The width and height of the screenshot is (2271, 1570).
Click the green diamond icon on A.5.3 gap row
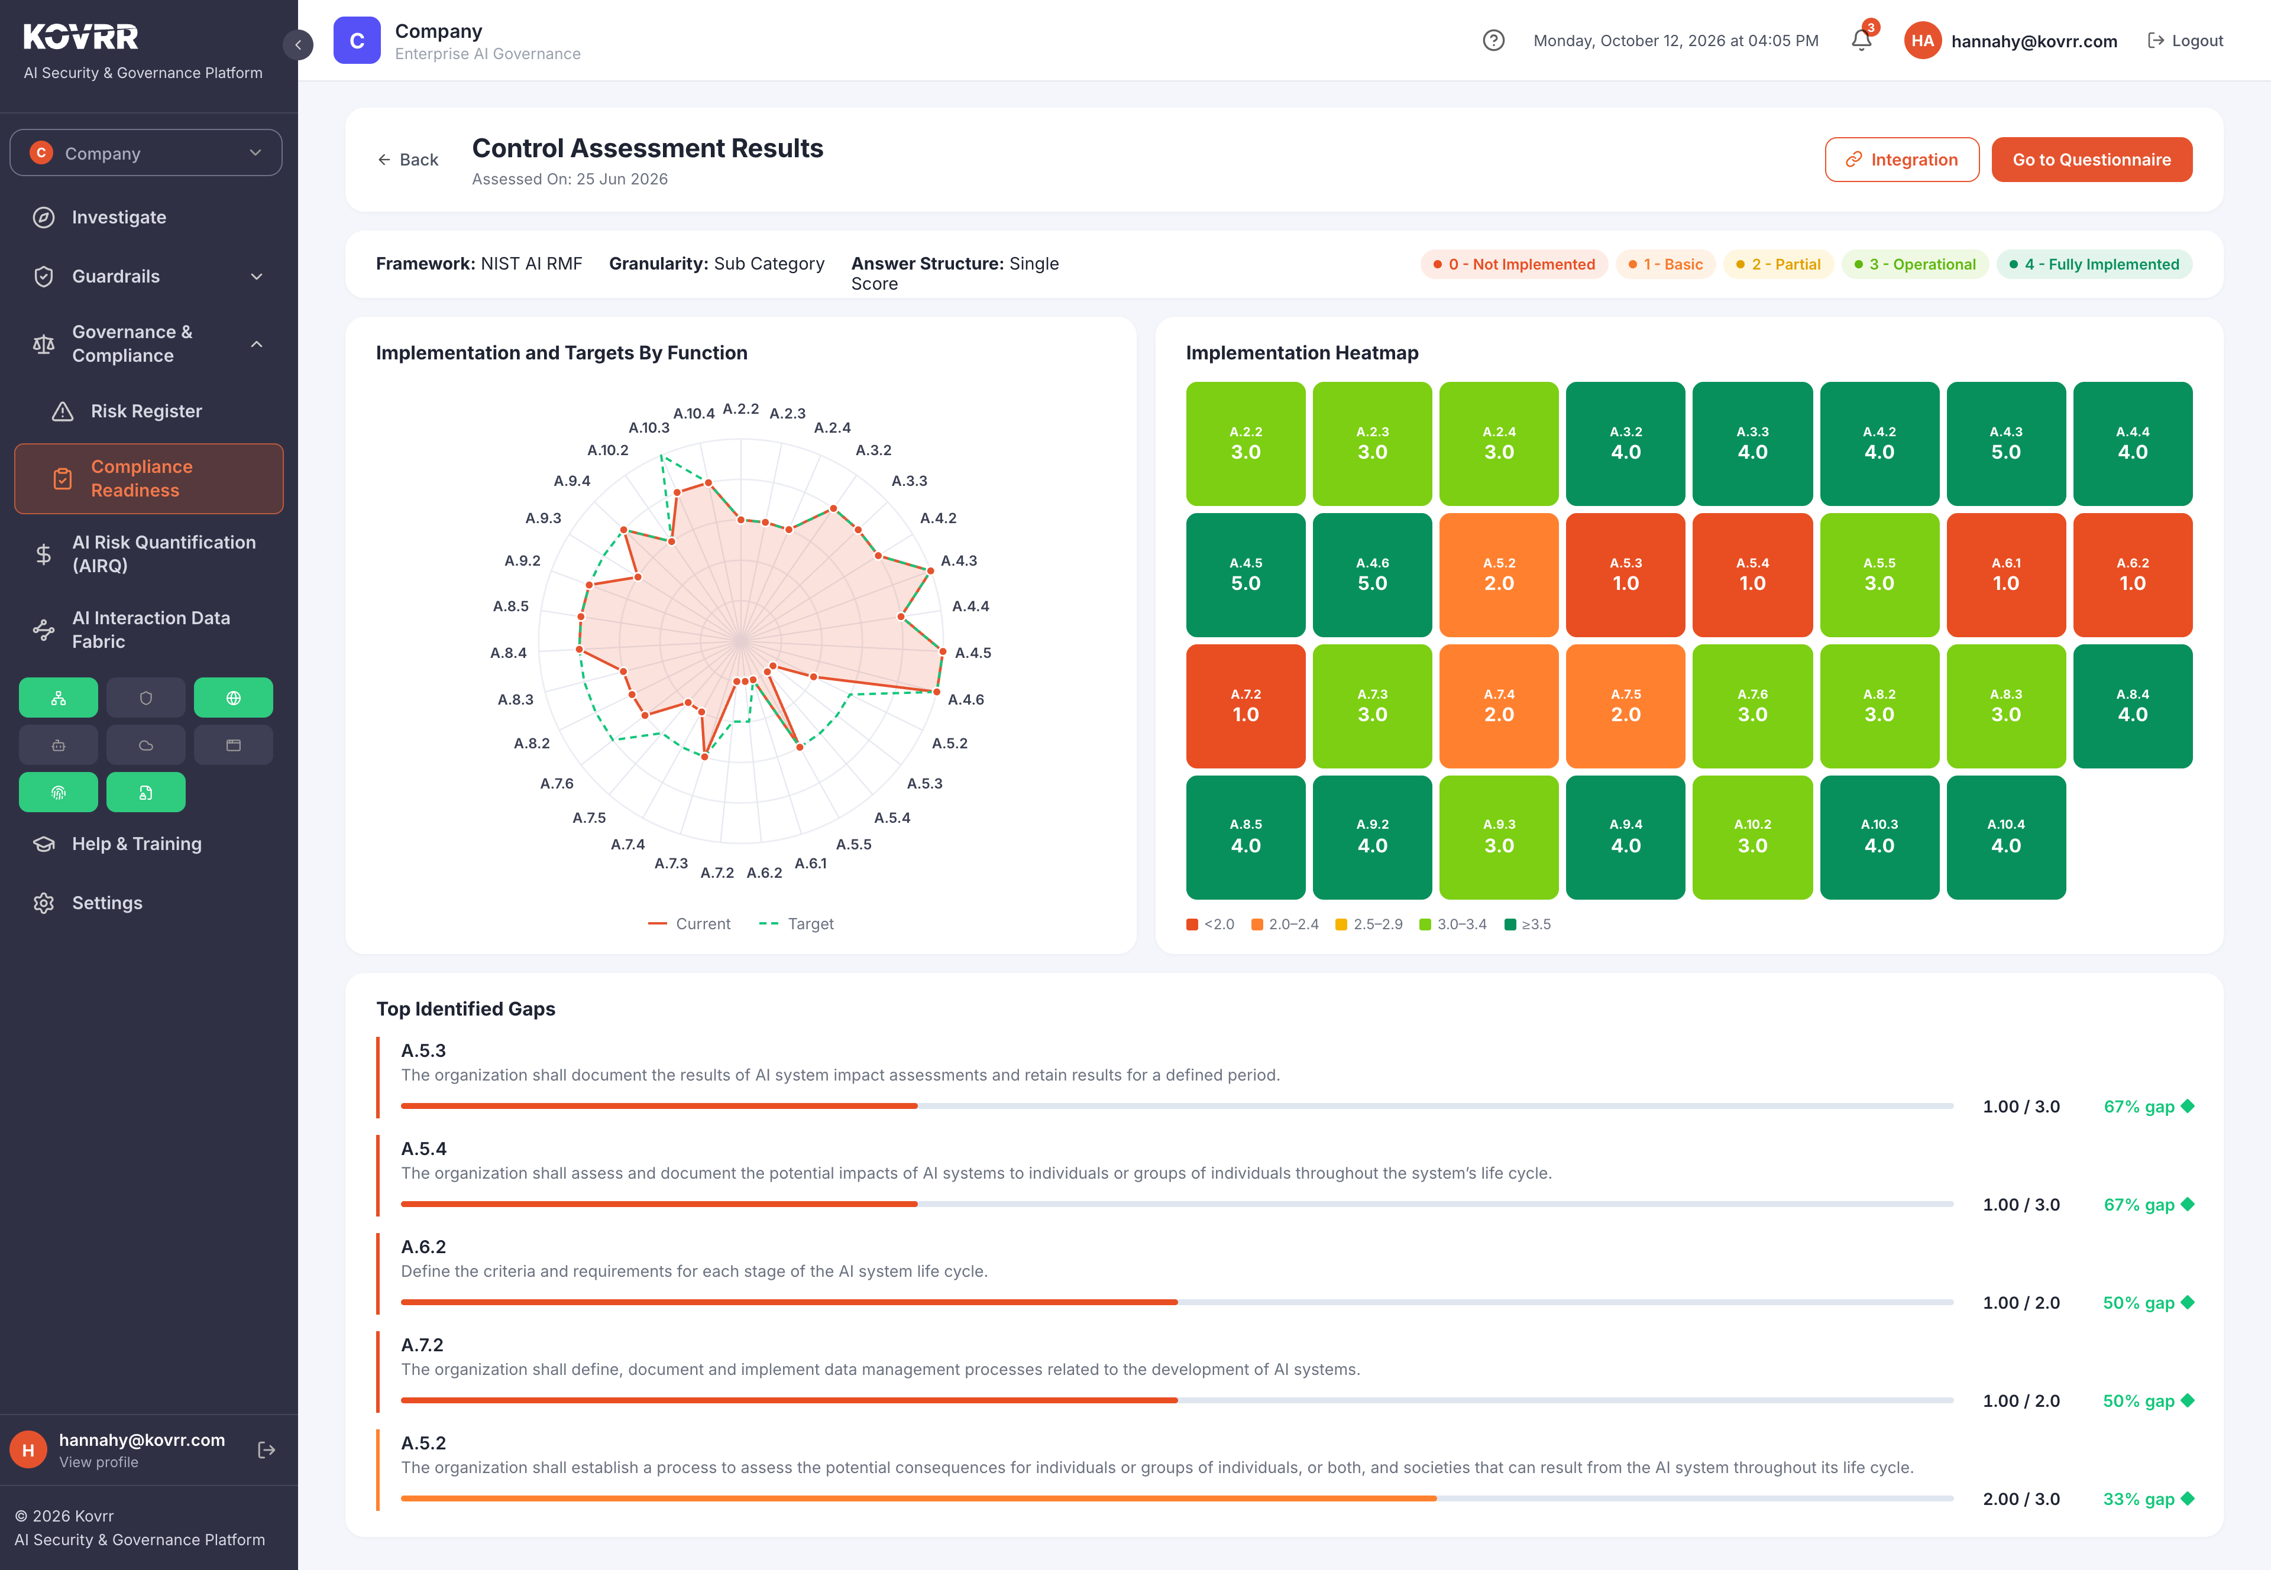tap(2188, 1106)
